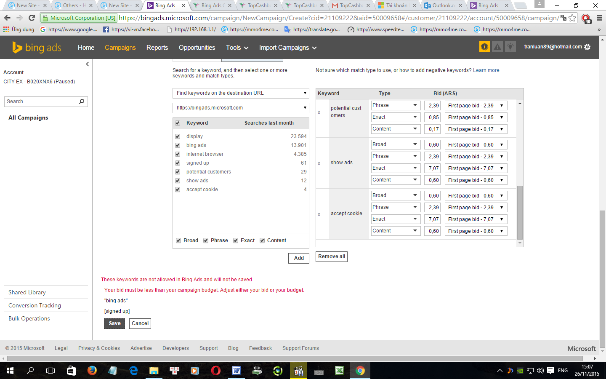Toggle the select-all Keyword header checkbox
The image size is (606, 379).
click(178, 123)
